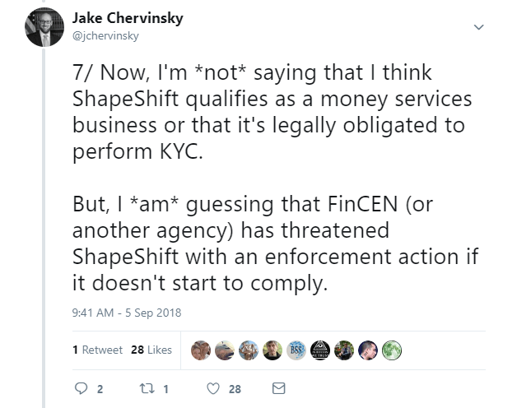Click the reply speech bubble icon
517x408 pixels.
(82, 388)
